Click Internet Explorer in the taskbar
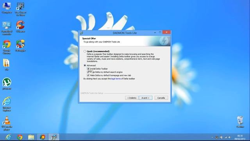 point(8,137)
